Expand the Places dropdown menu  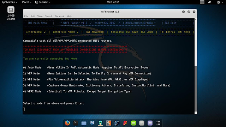pyautogui.click(x=27, y=2)
